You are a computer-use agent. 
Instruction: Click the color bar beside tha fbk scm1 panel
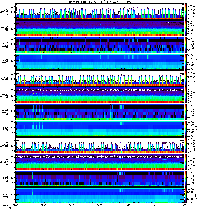[186, 62]
